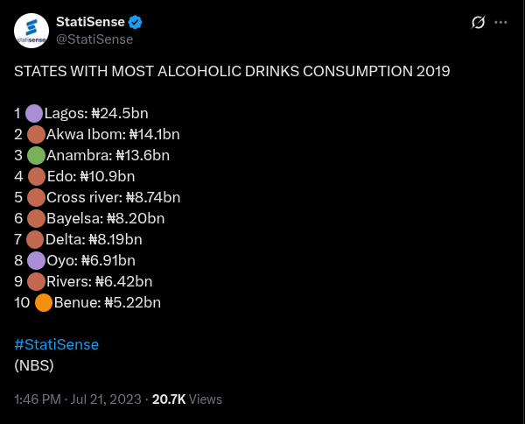Click the brown circle beside Rivers
Viewport: 525px width, 424px height.
point(36,281)
